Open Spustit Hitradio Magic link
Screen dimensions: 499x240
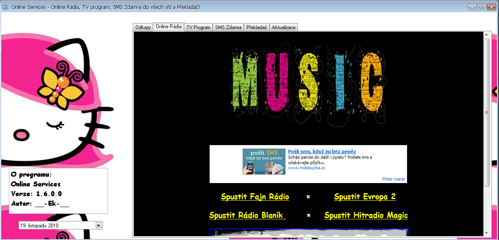coord(366,216)
